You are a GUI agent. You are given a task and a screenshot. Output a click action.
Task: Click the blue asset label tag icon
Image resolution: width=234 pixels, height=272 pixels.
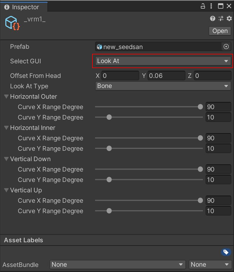click(226, 252)
